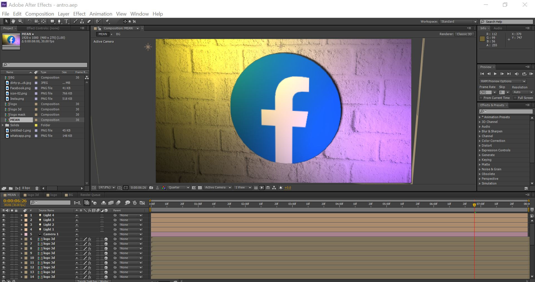Toggle the transparency grid in viewer
Image resolution: width=535 pixels, height=282 pixels.
[x=200, y=188]
